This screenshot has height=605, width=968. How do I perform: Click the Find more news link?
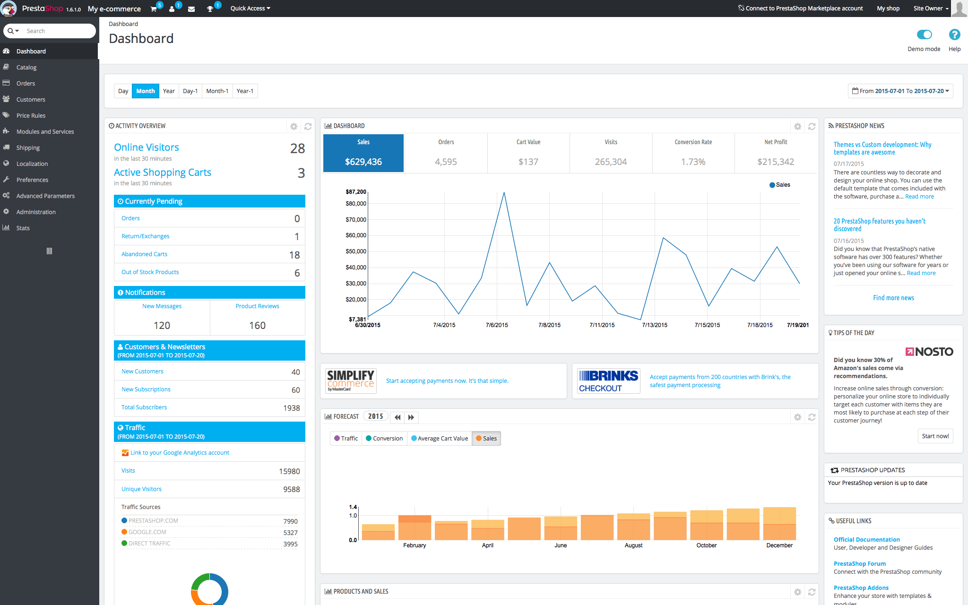895,298
